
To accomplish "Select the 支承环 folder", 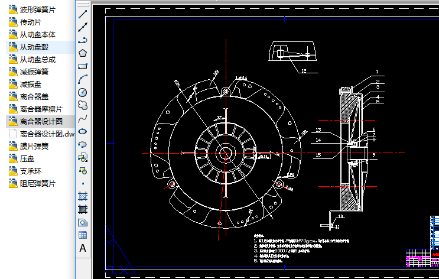I will (25, 171).
